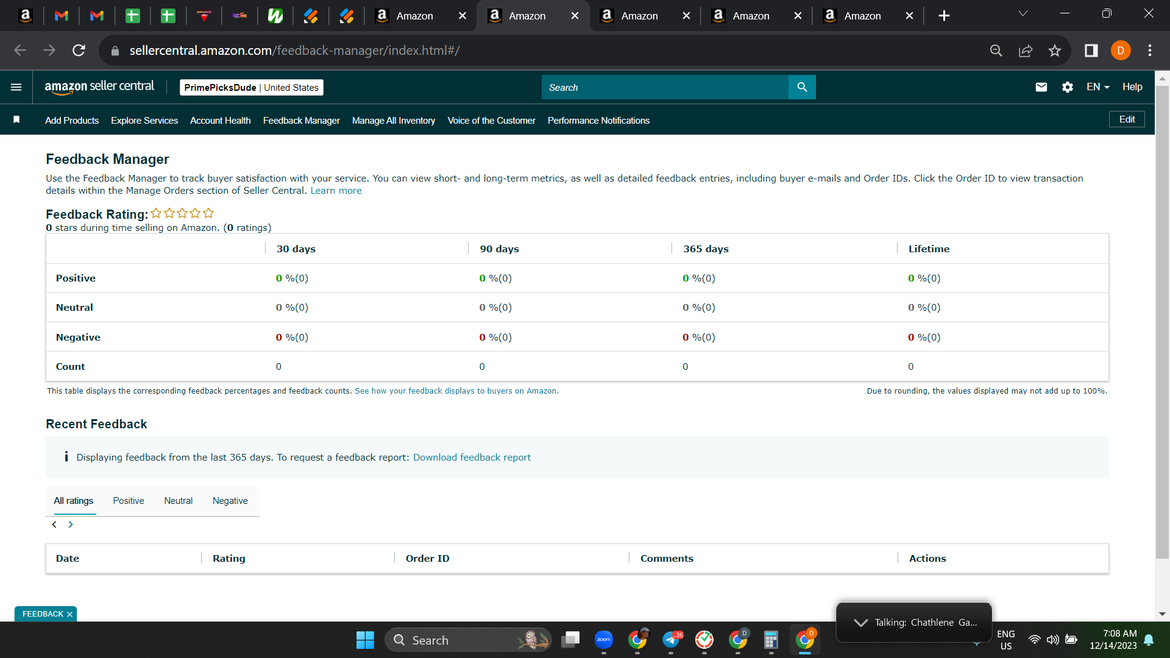The height and width of the screenshot is (658, 1170).
Task: Click the page scrollbar up arrow
Action: [x=1162, y=79]
